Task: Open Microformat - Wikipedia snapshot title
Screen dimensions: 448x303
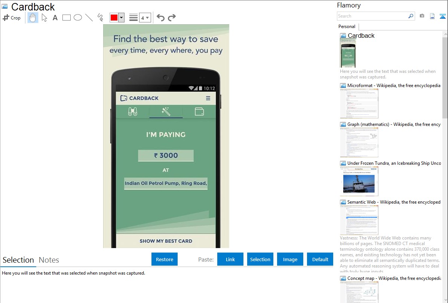Action: click(x=394, y=86)
